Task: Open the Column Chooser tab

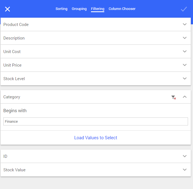Action: [x=122, y=9]
